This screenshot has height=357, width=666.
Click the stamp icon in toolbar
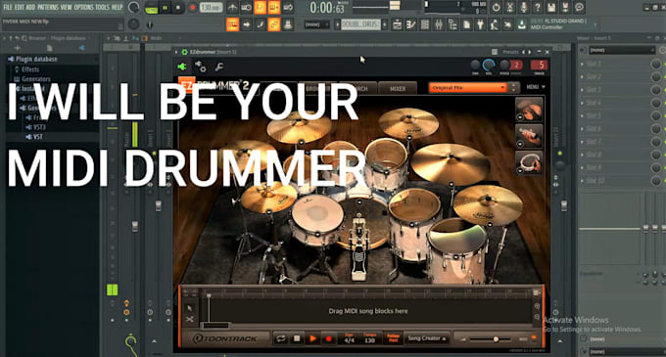click(288, 24)
